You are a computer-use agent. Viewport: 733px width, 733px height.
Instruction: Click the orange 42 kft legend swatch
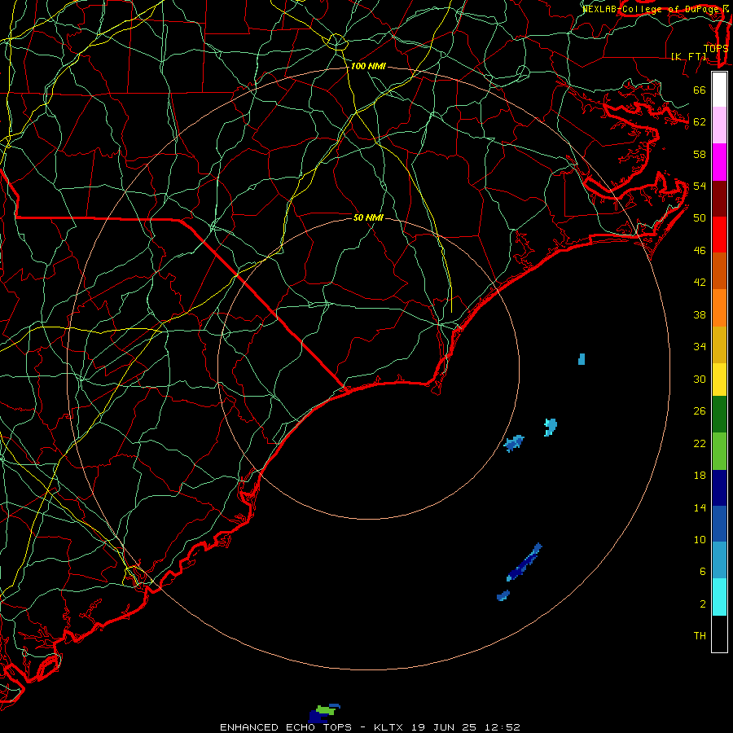[x=719, y=308]
